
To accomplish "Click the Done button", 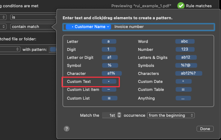I will (x=205, y=129).
